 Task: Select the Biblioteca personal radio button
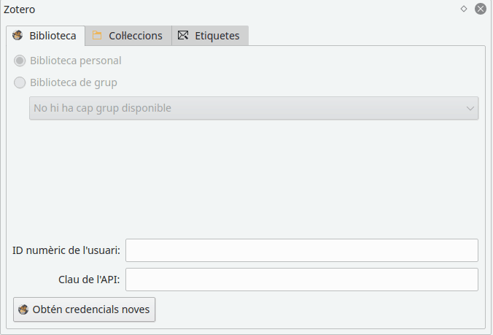pyautogui.click(x=20, y=61)
